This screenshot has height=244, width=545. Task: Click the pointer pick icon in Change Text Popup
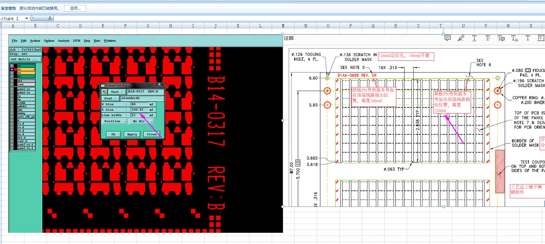click(x=104, y=92)
